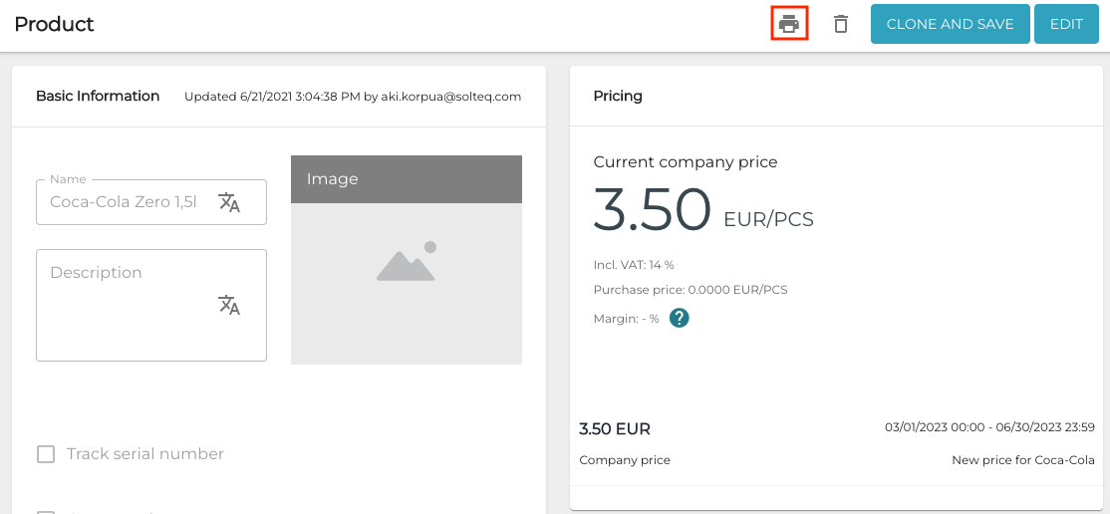Click the translate icon in Name field
Image resolution: width=1110 pixels, height=514 pixels.
click(x=229, y=202)
